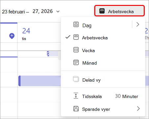Click the black calendar icon in Arbetsvecka button

102,11
